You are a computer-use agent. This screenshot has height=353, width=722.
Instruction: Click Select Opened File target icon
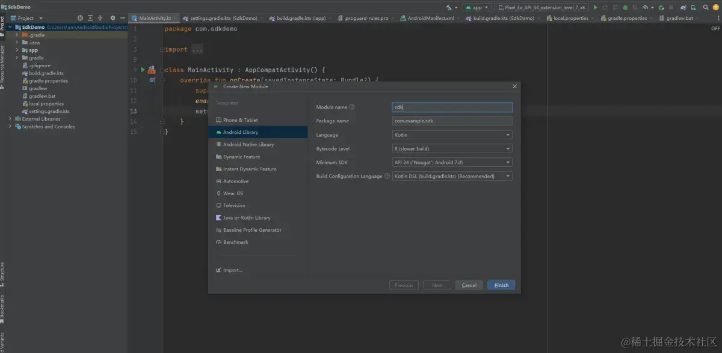pos(80,18)
